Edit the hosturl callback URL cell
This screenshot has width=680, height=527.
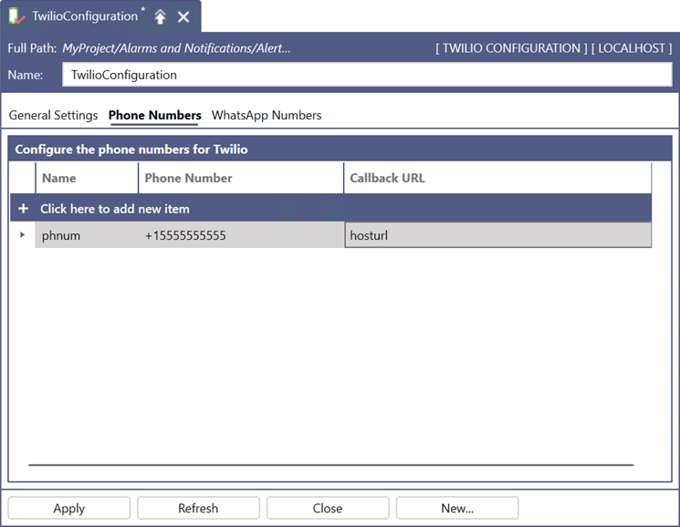click(x=497, y=235)
